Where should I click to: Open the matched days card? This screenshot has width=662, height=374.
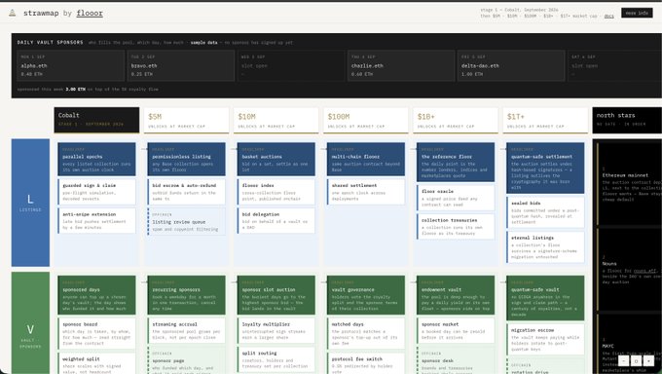pos(366,334)
